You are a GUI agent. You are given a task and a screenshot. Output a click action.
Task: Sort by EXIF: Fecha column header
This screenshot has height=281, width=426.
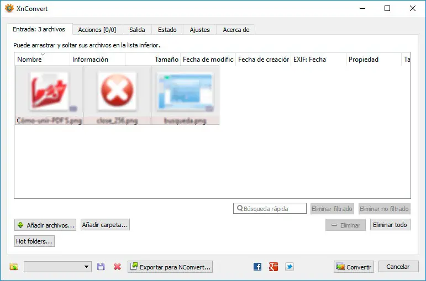(319, 60)
